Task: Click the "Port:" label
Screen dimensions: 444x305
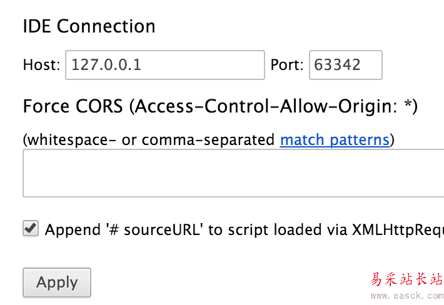Action: 287,65
